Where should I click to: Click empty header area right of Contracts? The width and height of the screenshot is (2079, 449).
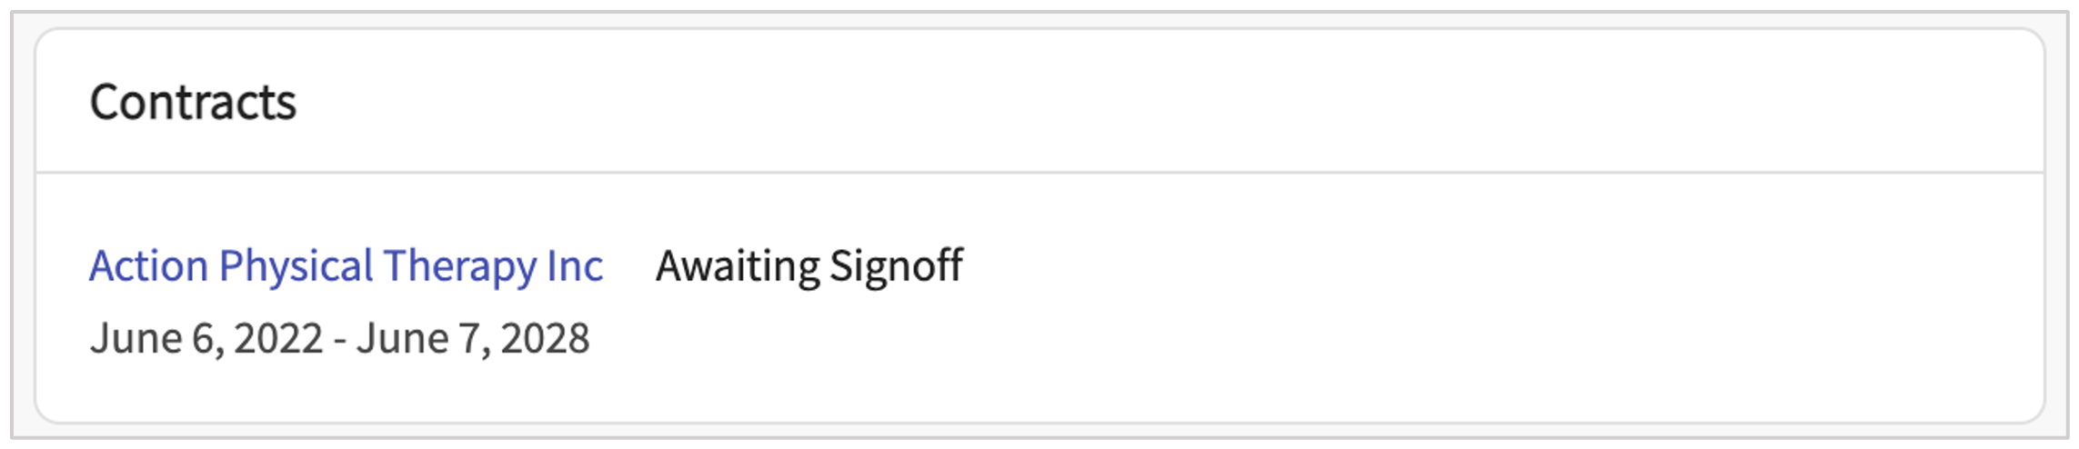click(x=1182, y=102)
